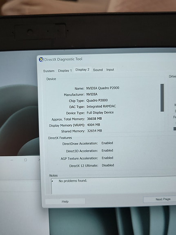176x235 pixels.
Task: Click total memory value '36658 MB'
Action: tap(94, 119)
